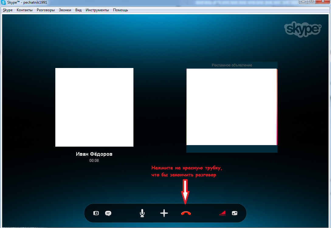The image size is (331, 228).
Task: Click the Skype icon in title bar
Action: click(3, 2)
